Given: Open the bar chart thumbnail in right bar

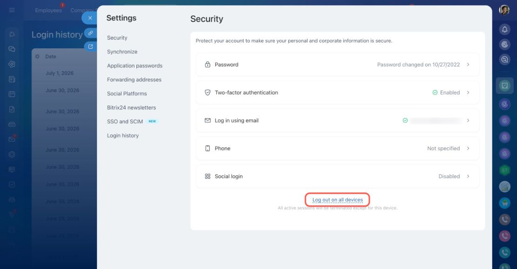Looking at the screenshot, I should (504, 186).
